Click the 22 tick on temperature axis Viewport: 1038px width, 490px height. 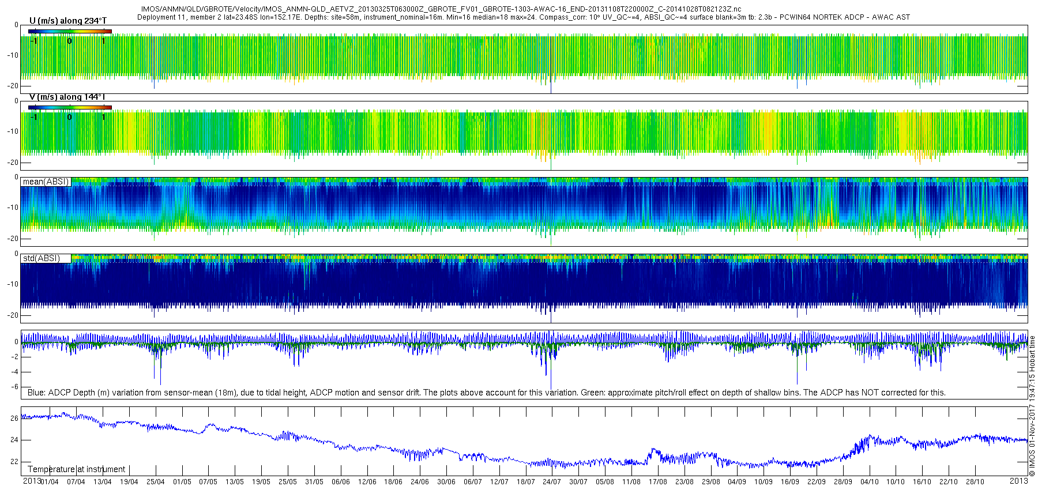point(14,462)
